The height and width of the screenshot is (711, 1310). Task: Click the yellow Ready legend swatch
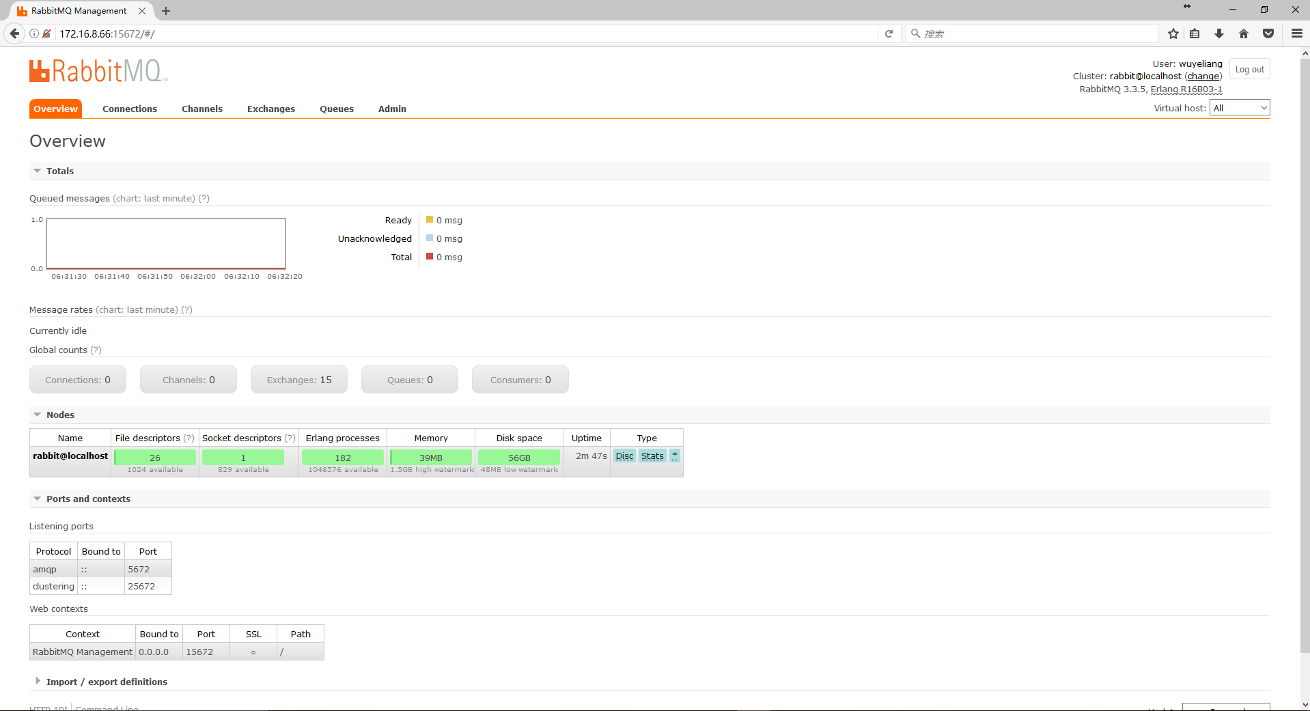[x=430, y=220]
